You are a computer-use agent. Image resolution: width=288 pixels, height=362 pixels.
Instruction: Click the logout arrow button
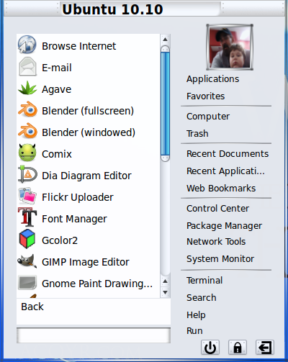coord(265,347)
